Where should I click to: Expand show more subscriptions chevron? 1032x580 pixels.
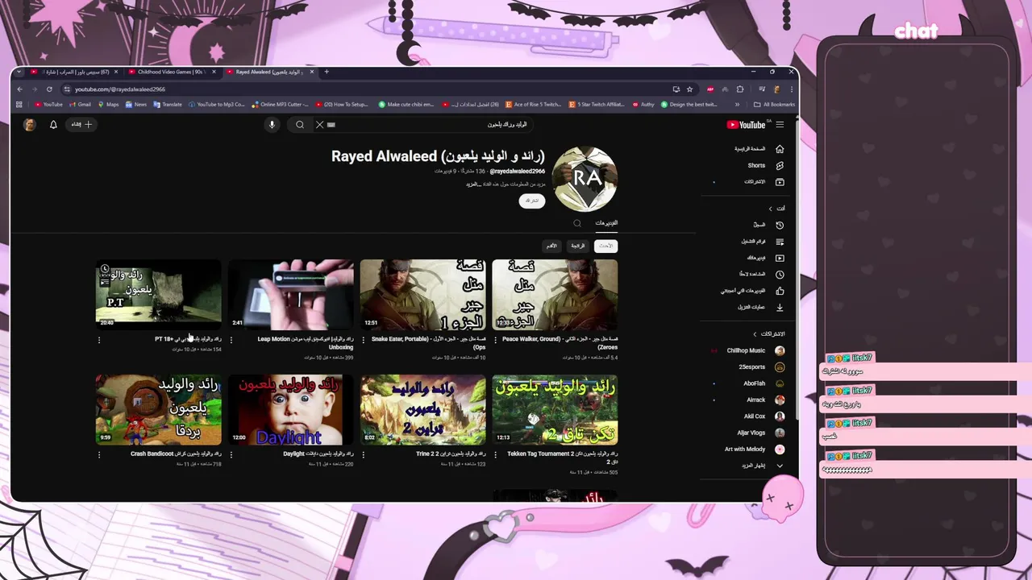[x=780, y=466]
